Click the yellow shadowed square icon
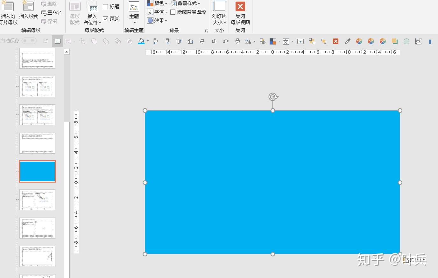Image resolution: width=438 pixels, height=278 pixels. [395, 41]
